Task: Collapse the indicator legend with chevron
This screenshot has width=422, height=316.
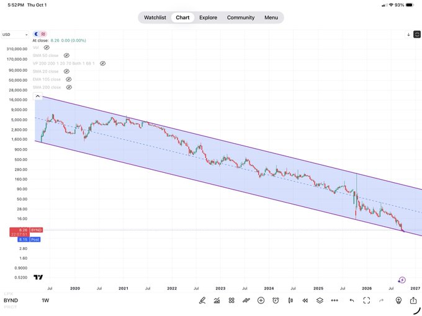Action: 38,96
